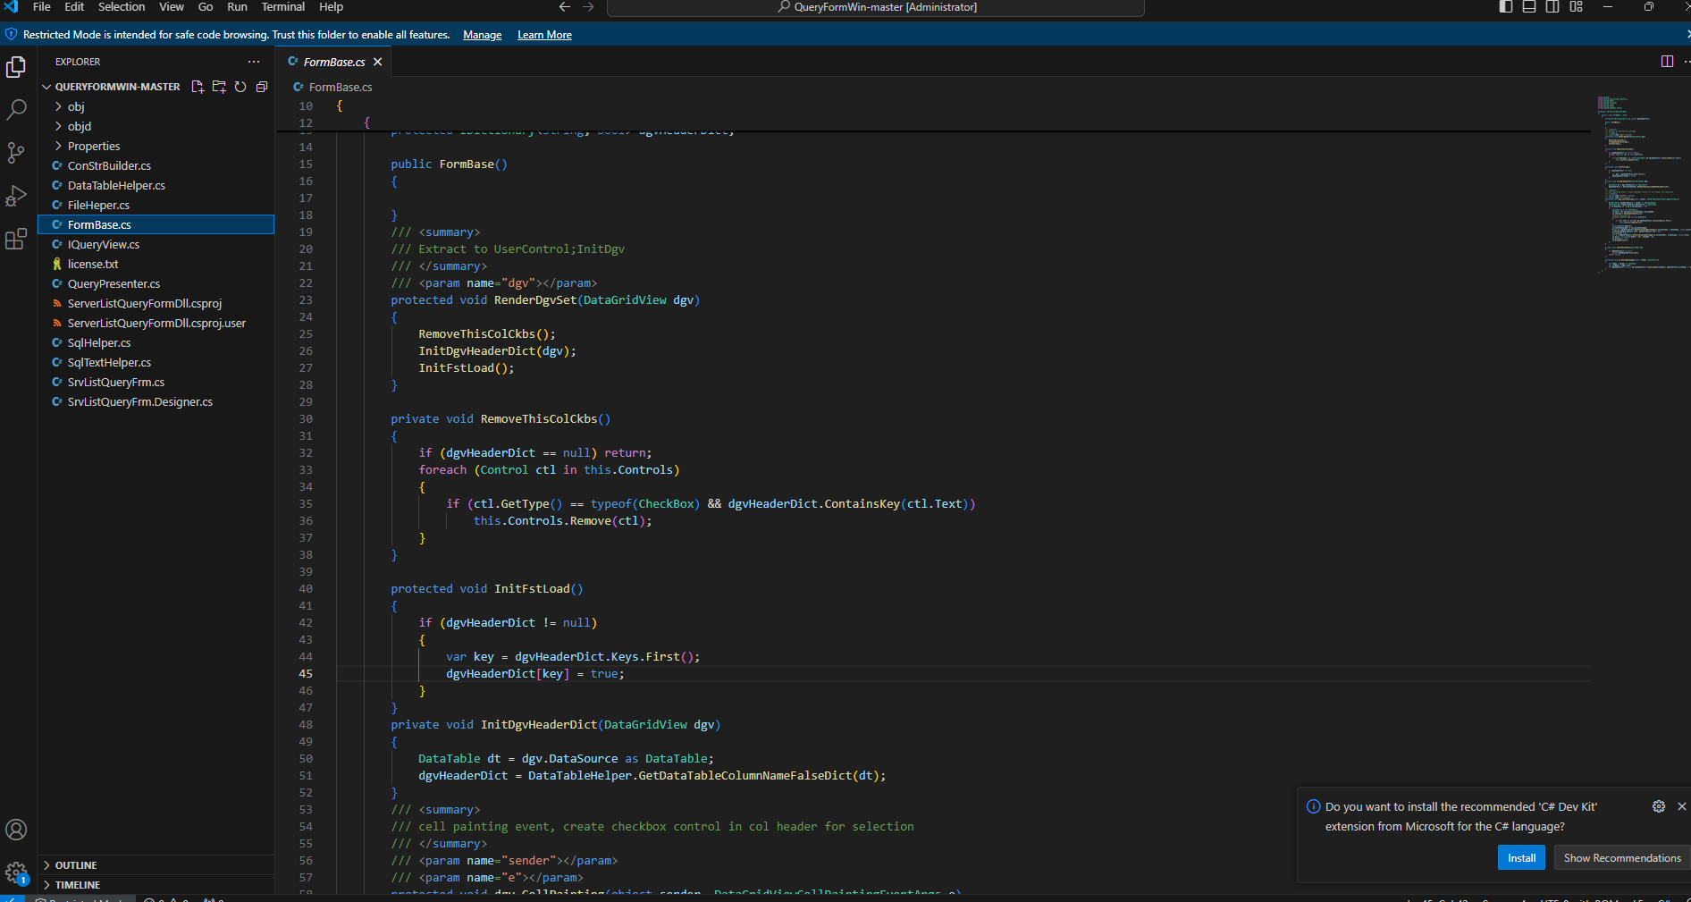This screenshot has width=1691, height=902.
Task: Open the Terminal menu
Action: click(283, 7)
